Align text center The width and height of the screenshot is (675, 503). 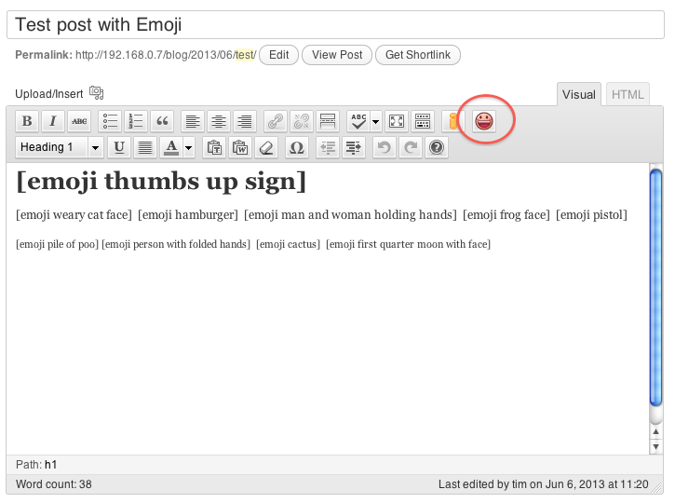(219, 121)
